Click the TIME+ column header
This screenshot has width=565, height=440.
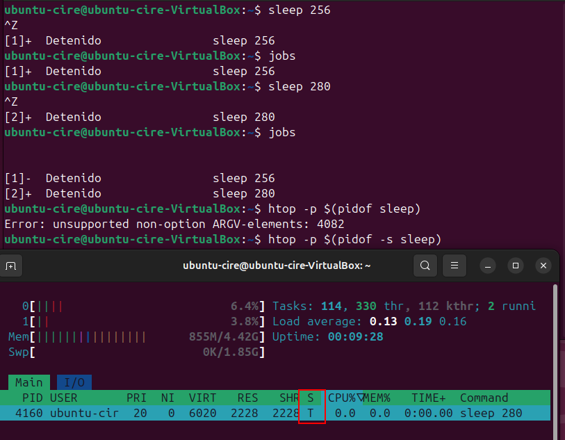427,398
